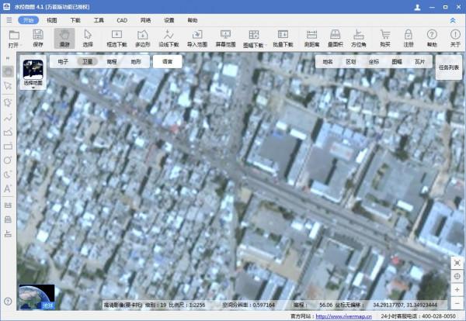This screenshot has height=321, width=466.
Task: Click sidebar area-shape drawing tool
Action: [x=8, y=132]
